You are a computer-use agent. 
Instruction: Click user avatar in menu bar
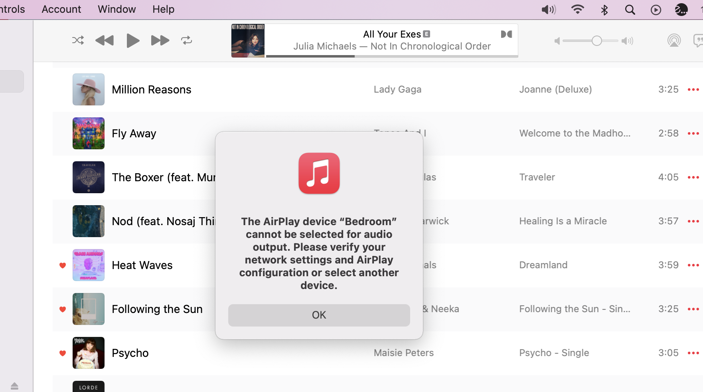681,10
